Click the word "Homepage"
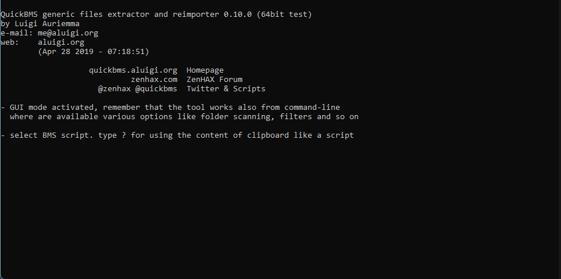This screenshot has width=561, height=279. [x=205, y=70]
